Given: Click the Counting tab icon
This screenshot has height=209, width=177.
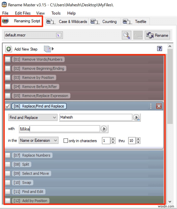Looking at the screenshot, I should click(x=95, y=22).
